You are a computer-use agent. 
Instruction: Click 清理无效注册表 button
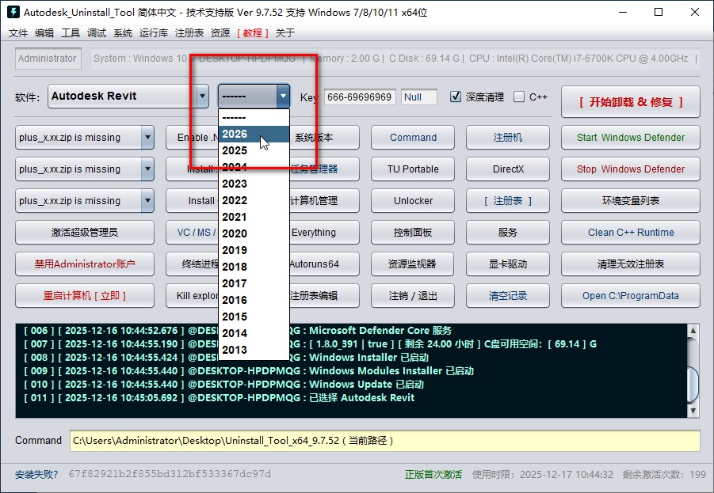(x=630, y=264)
